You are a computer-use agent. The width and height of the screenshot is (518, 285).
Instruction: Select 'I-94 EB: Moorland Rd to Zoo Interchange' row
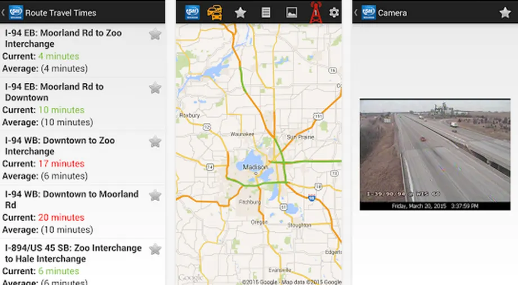click(x=82, y=50)
